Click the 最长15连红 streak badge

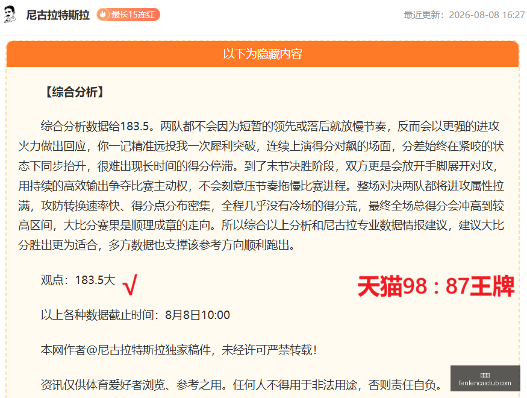(128, 14)
